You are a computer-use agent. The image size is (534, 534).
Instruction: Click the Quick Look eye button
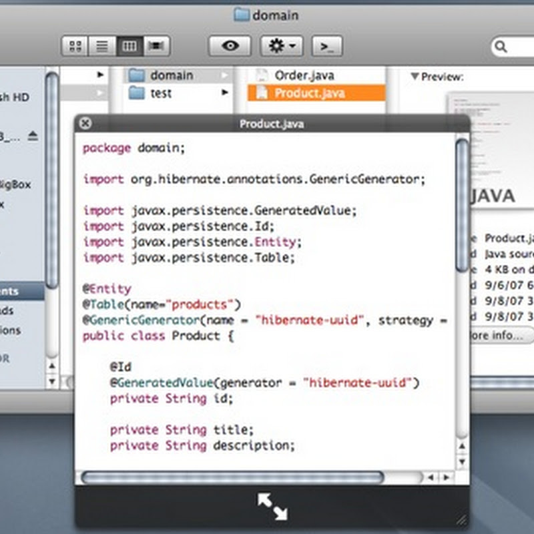230,46
